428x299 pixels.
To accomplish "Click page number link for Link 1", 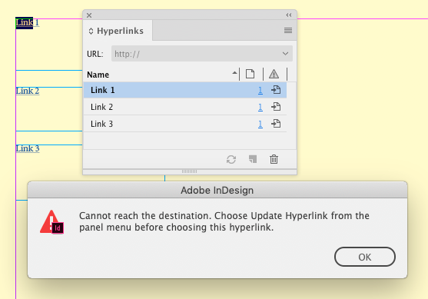I will (x=260, y=90).
